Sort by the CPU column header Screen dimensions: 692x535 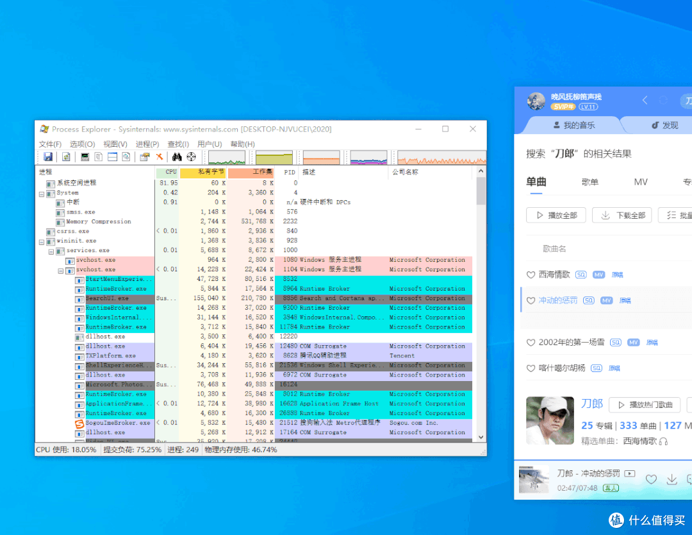click(167, 172)
